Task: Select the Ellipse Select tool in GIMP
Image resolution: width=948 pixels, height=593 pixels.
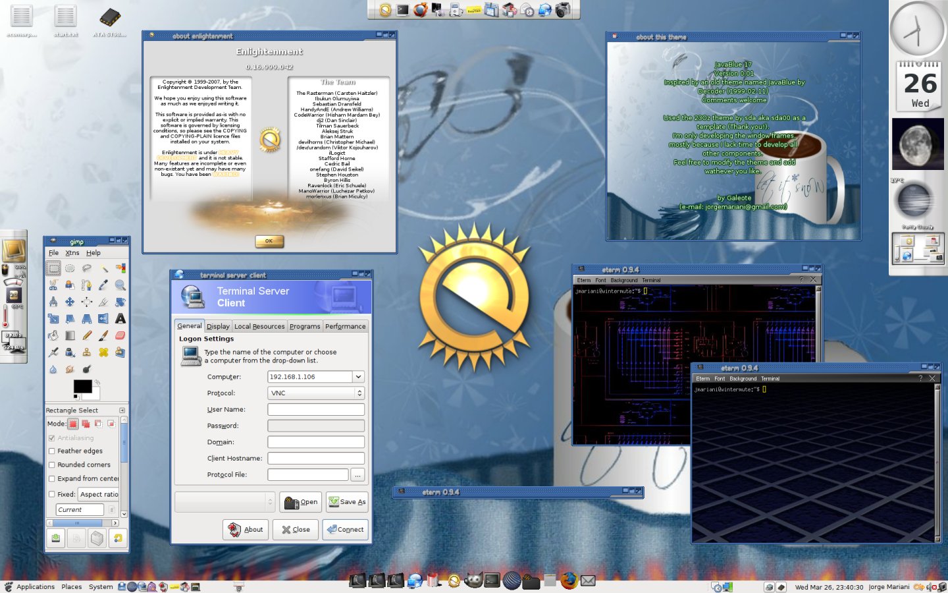Action: [x=70, y=268]
